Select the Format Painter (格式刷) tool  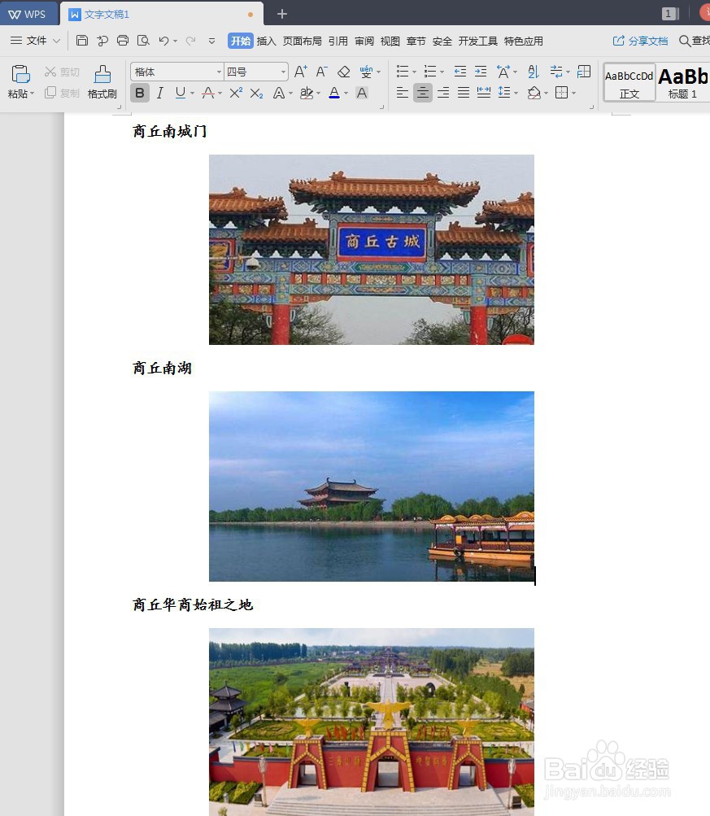102,81
